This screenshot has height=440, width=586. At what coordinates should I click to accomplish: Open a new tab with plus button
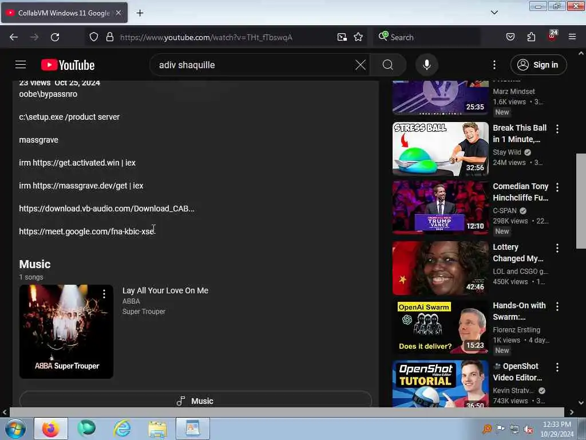pyautogui.click(x=140, y=13)
